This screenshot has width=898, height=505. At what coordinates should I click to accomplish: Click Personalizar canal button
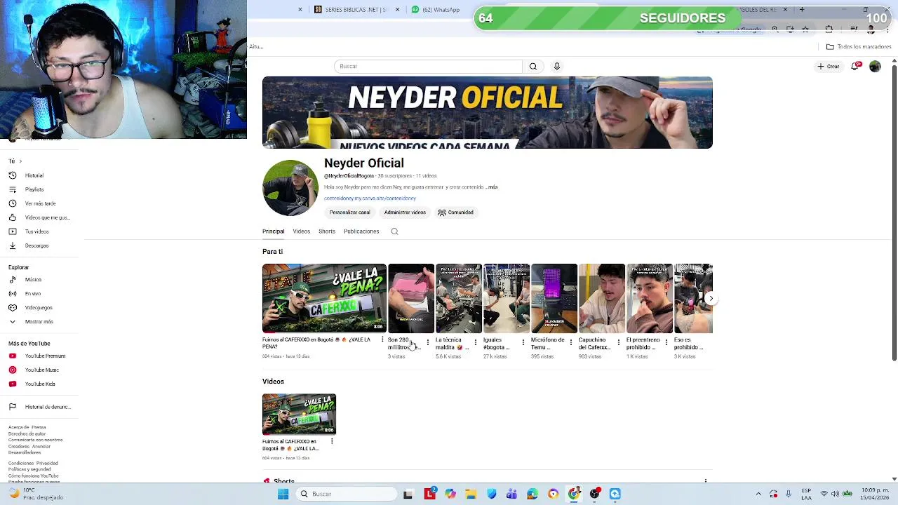point(349,213)
